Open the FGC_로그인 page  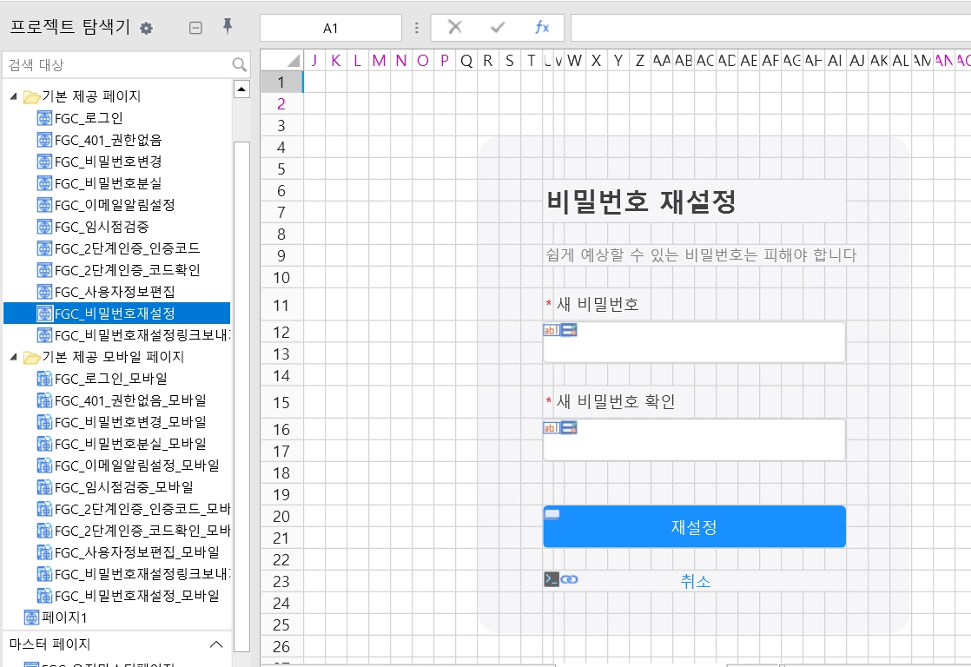pyautogui.click(x=89, y=118)
